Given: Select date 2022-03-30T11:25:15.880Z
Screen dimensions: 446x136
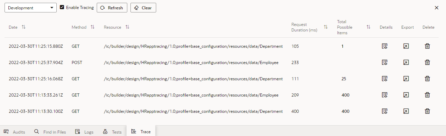Looking at the screenshot, I should pyautogui.click(x=36, y=46).
